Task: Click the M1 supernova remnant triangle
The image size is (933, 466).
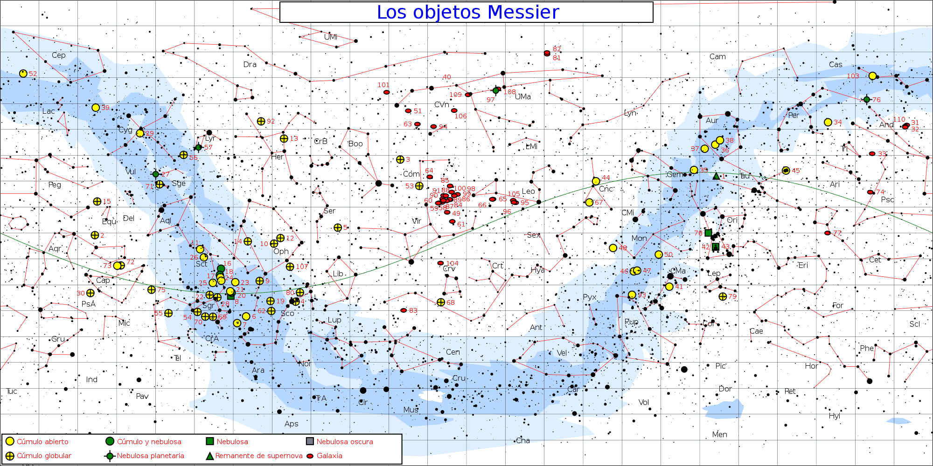Action: tap(716, 176)
